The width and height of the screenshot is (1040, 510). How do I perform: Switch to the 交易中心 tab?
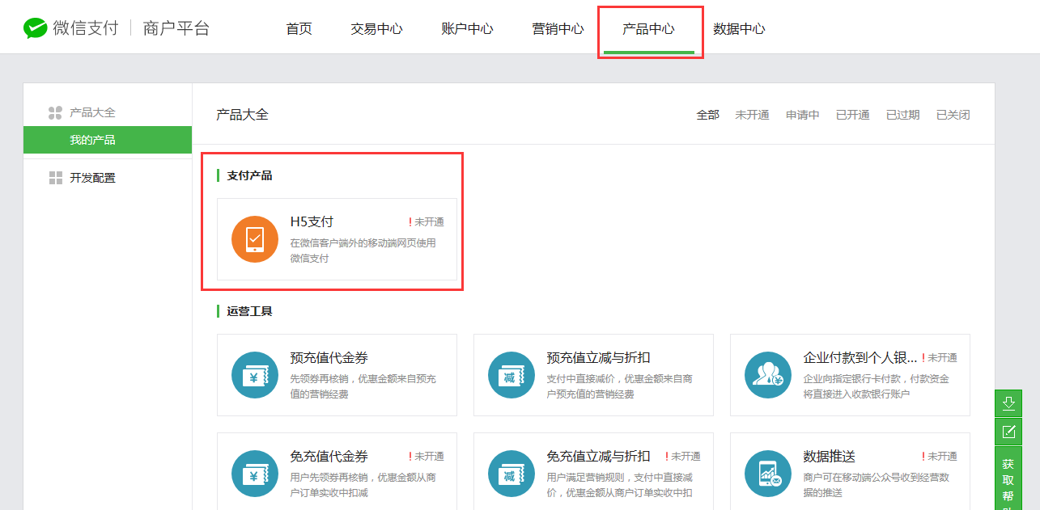(376, 29)
